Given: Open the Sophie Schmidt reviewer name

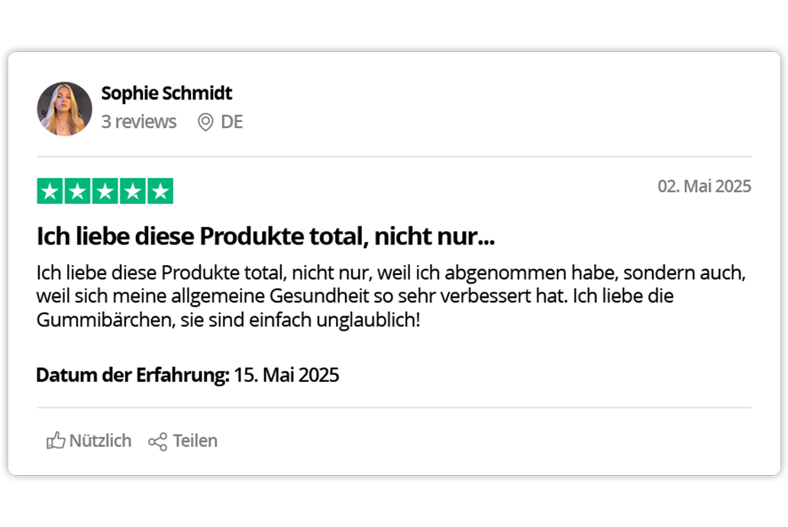Looking at the screenshot, I should tap(166, 93).
